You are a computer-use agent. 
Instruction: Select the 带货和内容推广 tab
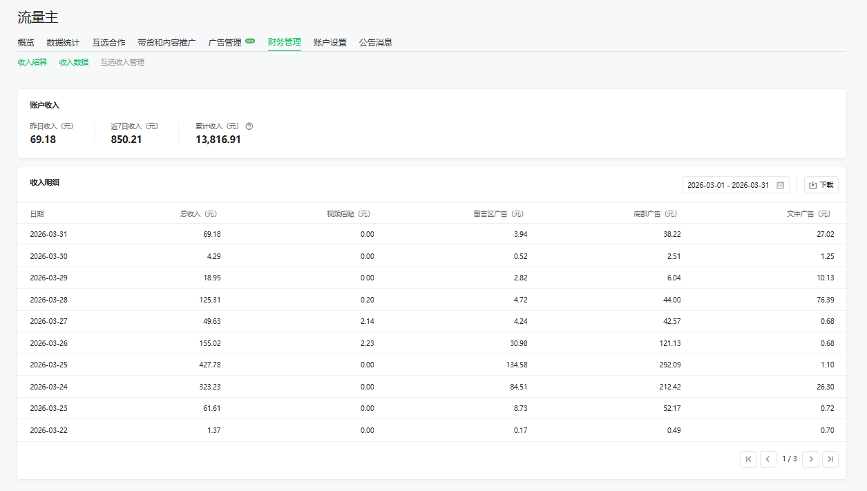tap(166, 43)
